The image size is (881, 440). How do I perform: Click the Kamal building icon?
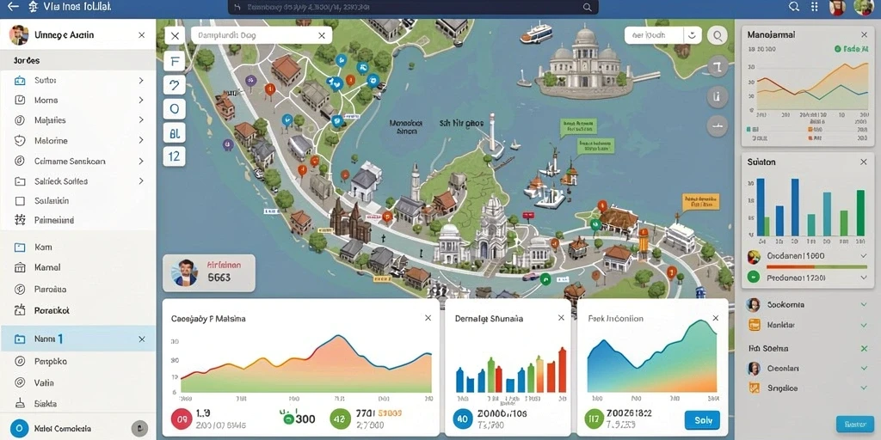click(20, 268)
